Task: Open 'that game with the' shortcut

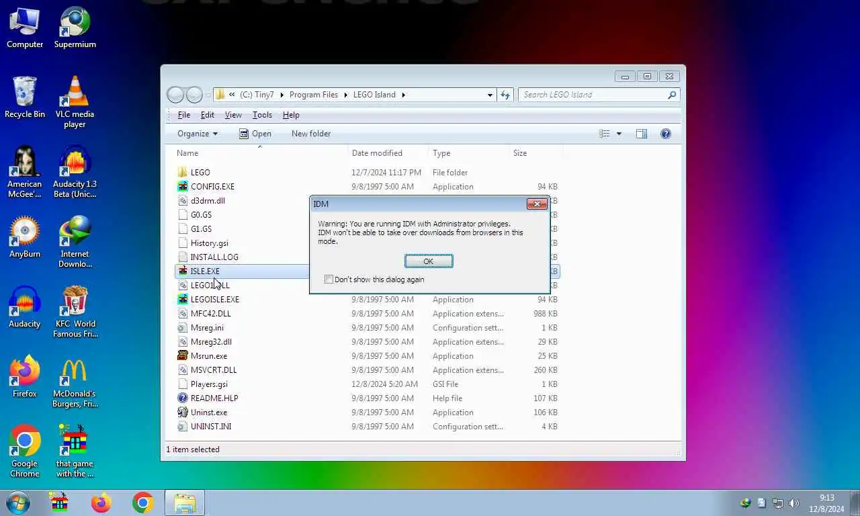Action: pos(75,451)
